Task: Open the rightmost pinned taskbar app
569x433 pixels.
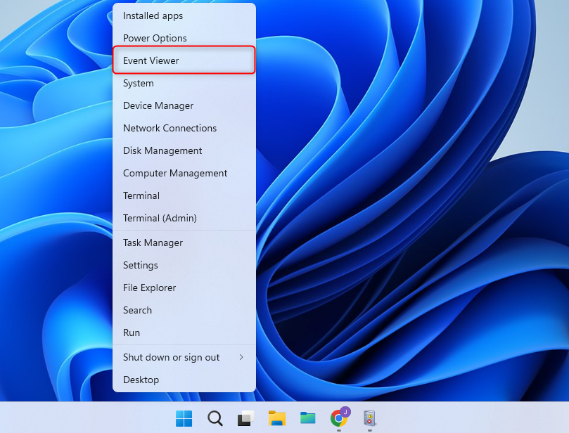Action: click(x=369, y=418)
